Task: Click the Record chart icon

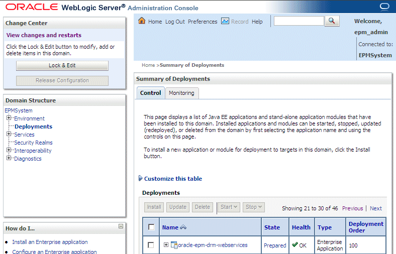Action: (225, 21)
